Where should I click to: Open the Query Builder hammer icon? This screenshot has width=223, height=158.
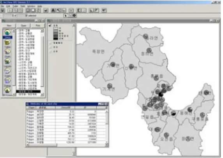coord(58,10)
